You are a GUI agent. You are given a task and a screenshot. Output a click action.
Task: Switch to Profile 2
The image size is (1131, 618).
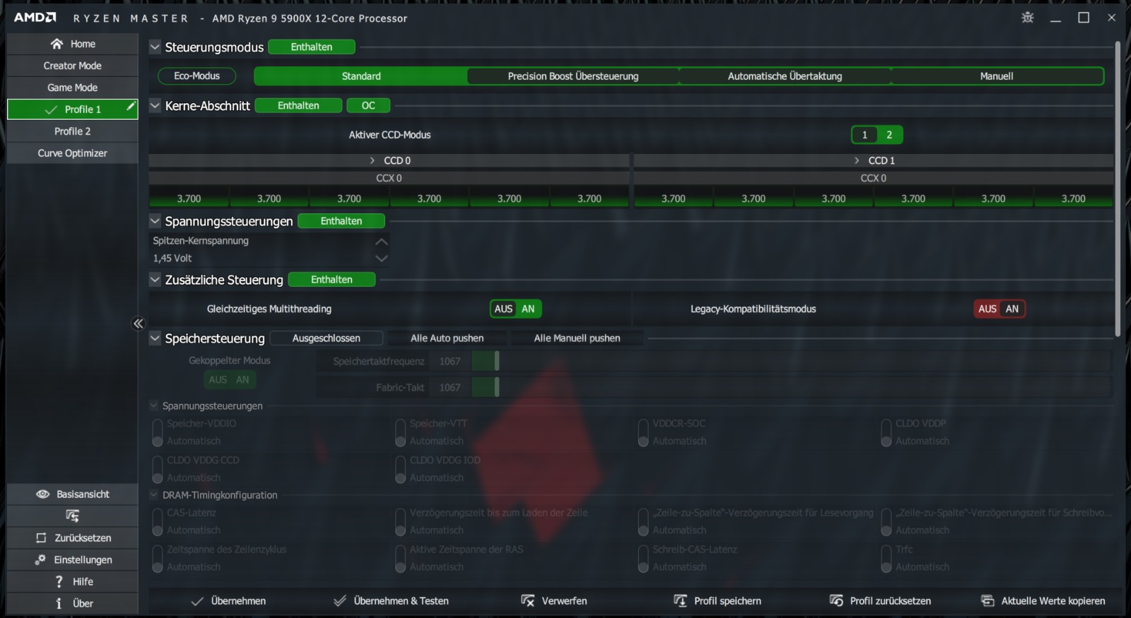point(72,131)
